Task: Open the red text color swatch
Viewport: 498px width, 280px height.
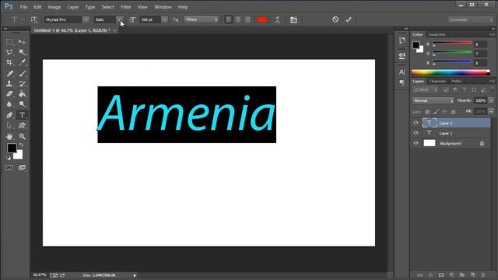Action: point(262,19)
